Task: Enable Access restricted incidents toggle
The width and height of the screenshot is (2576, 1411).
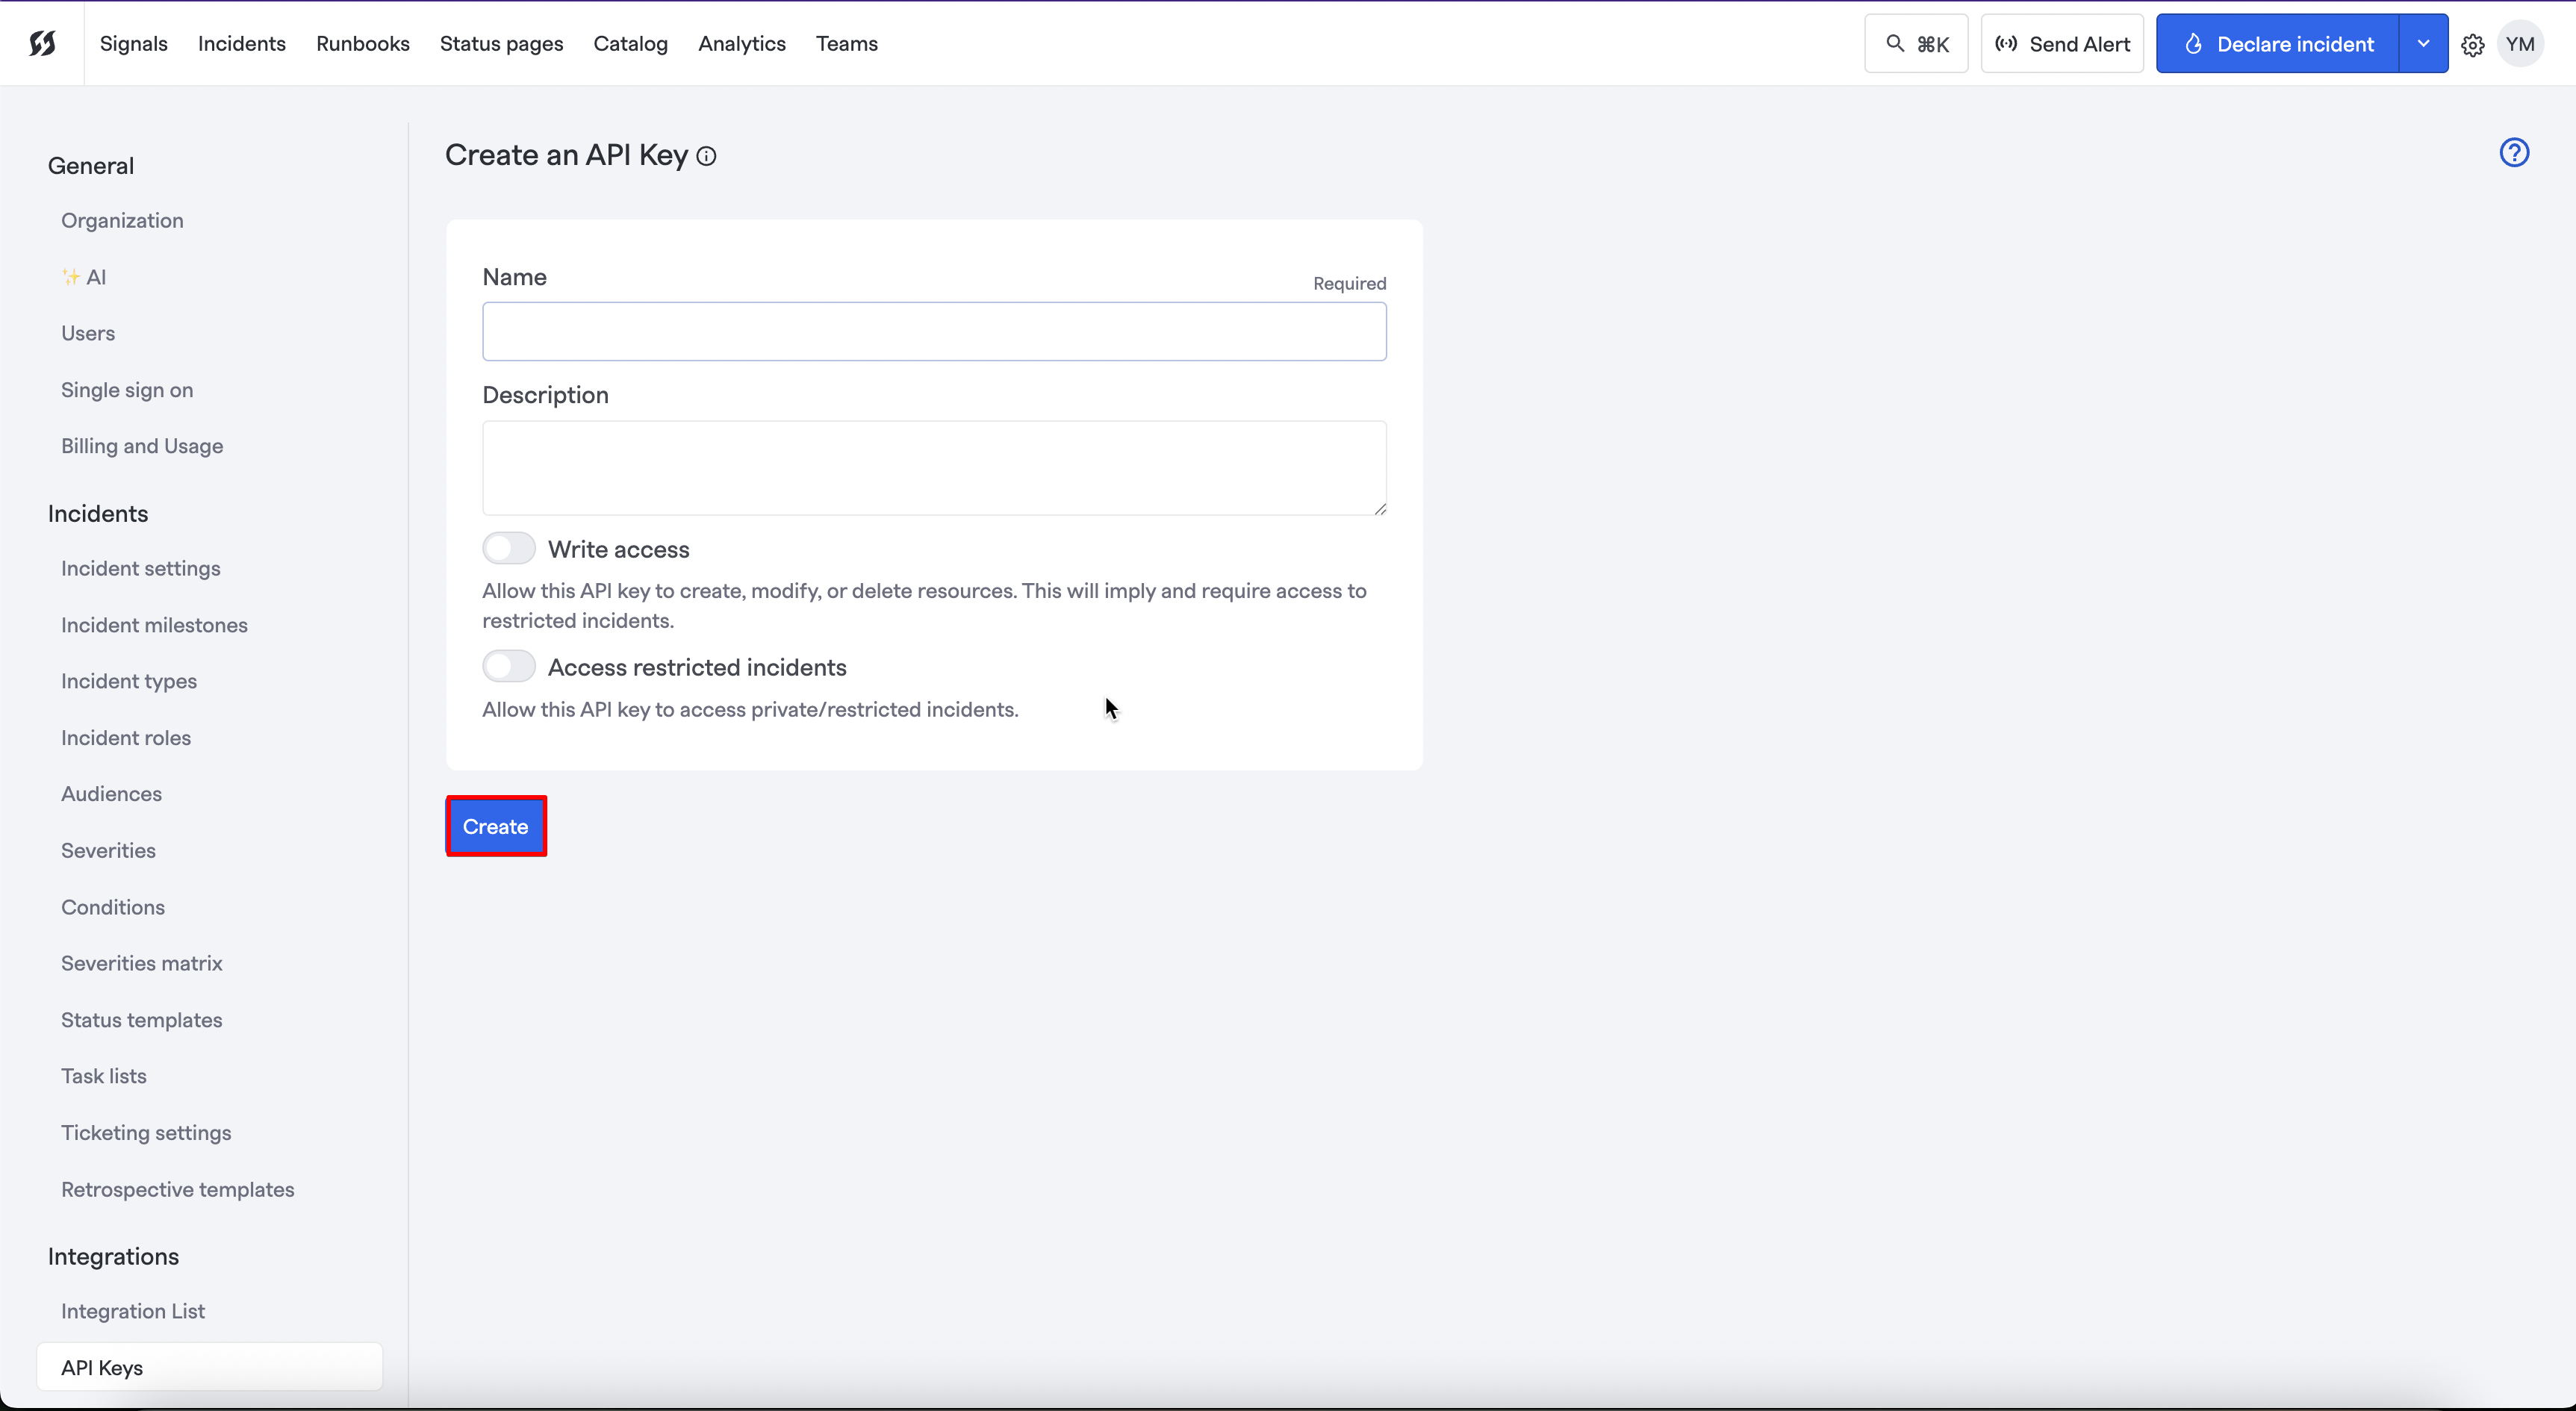Action: [x=509, y=666]
